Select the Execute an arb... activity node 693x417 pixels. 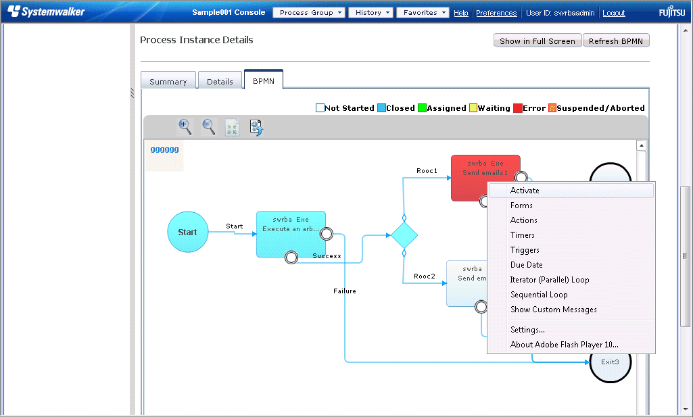click(291, 234)
